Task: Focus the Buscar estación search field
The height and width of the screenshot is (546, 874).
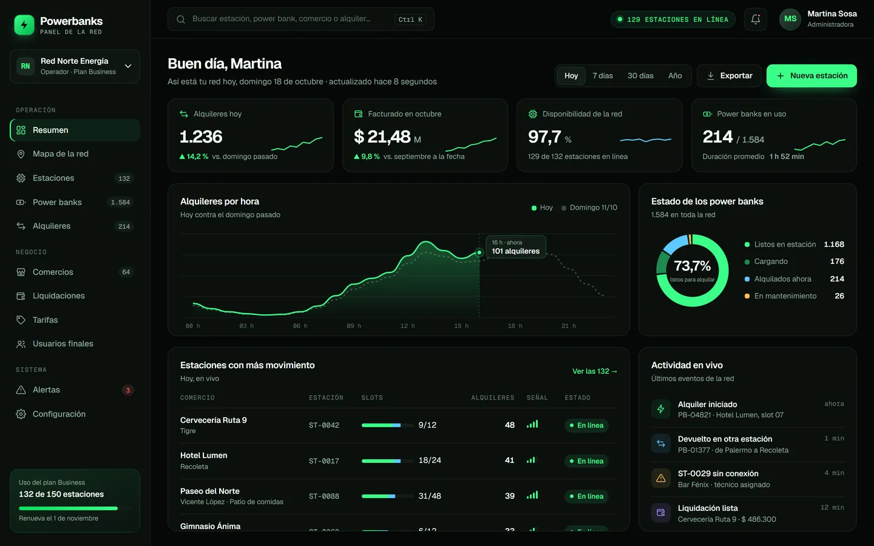Action: tap(301, 19)
